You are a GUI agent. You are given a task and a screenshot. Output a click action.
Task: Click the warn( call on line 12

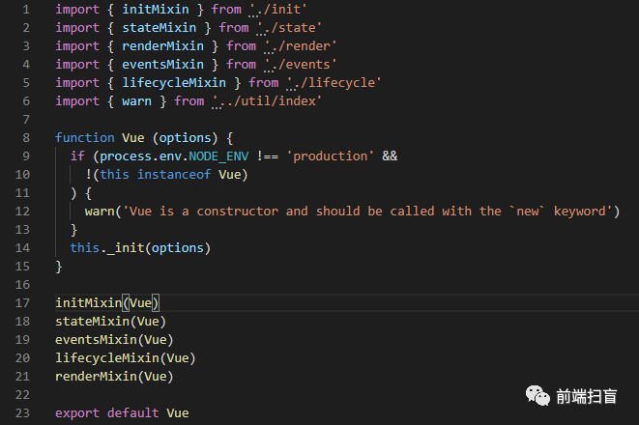[x=103, y=211]
